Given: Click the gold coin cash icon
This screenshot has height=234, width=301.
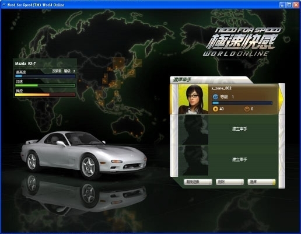Looking at the screenshot, I should [x=215, y=109].
